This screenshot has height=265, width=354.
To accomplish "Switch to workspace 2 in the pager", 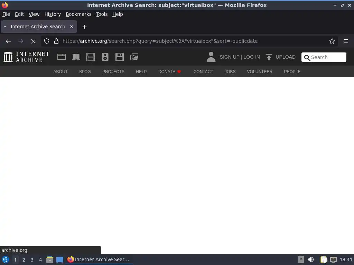I will 24,260.
